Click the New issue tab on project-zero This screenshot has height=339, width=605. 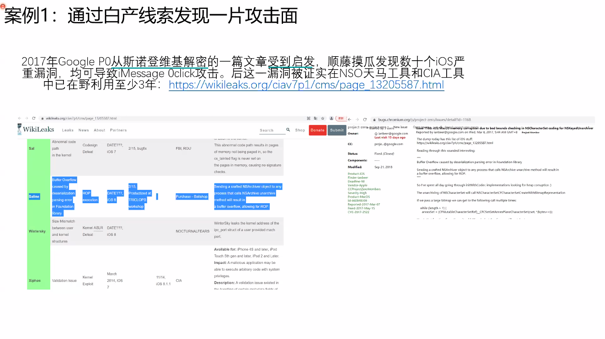click(400, 127)
